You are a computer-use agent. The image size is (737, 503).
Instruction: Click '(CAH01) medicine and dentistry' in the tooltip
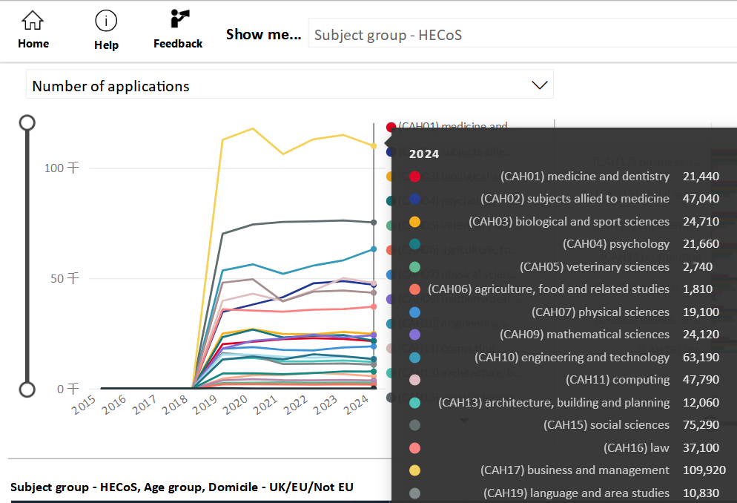585,177
